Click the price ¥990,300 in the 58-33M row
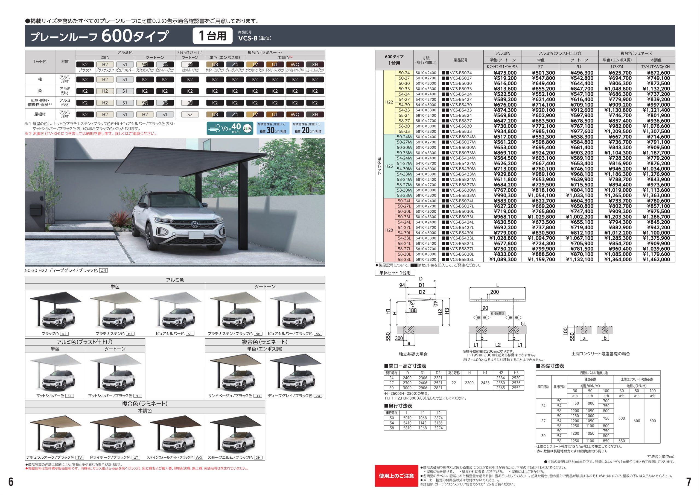The width and height of the screenshot is (700, 495). coord(505,195)
